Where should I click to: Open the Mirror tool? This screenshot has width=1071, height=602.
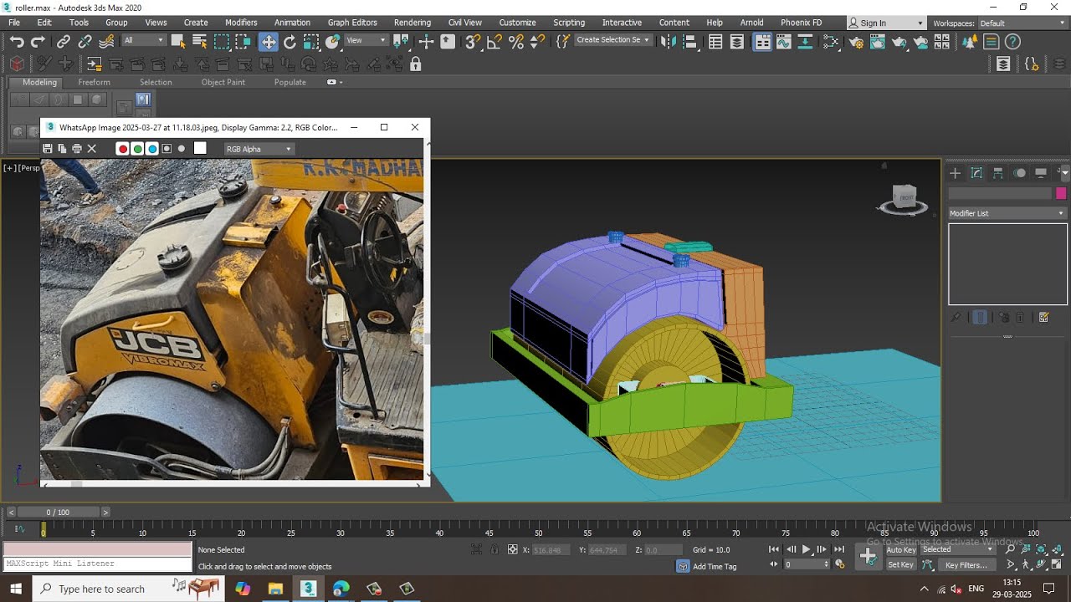coord(668,42)
